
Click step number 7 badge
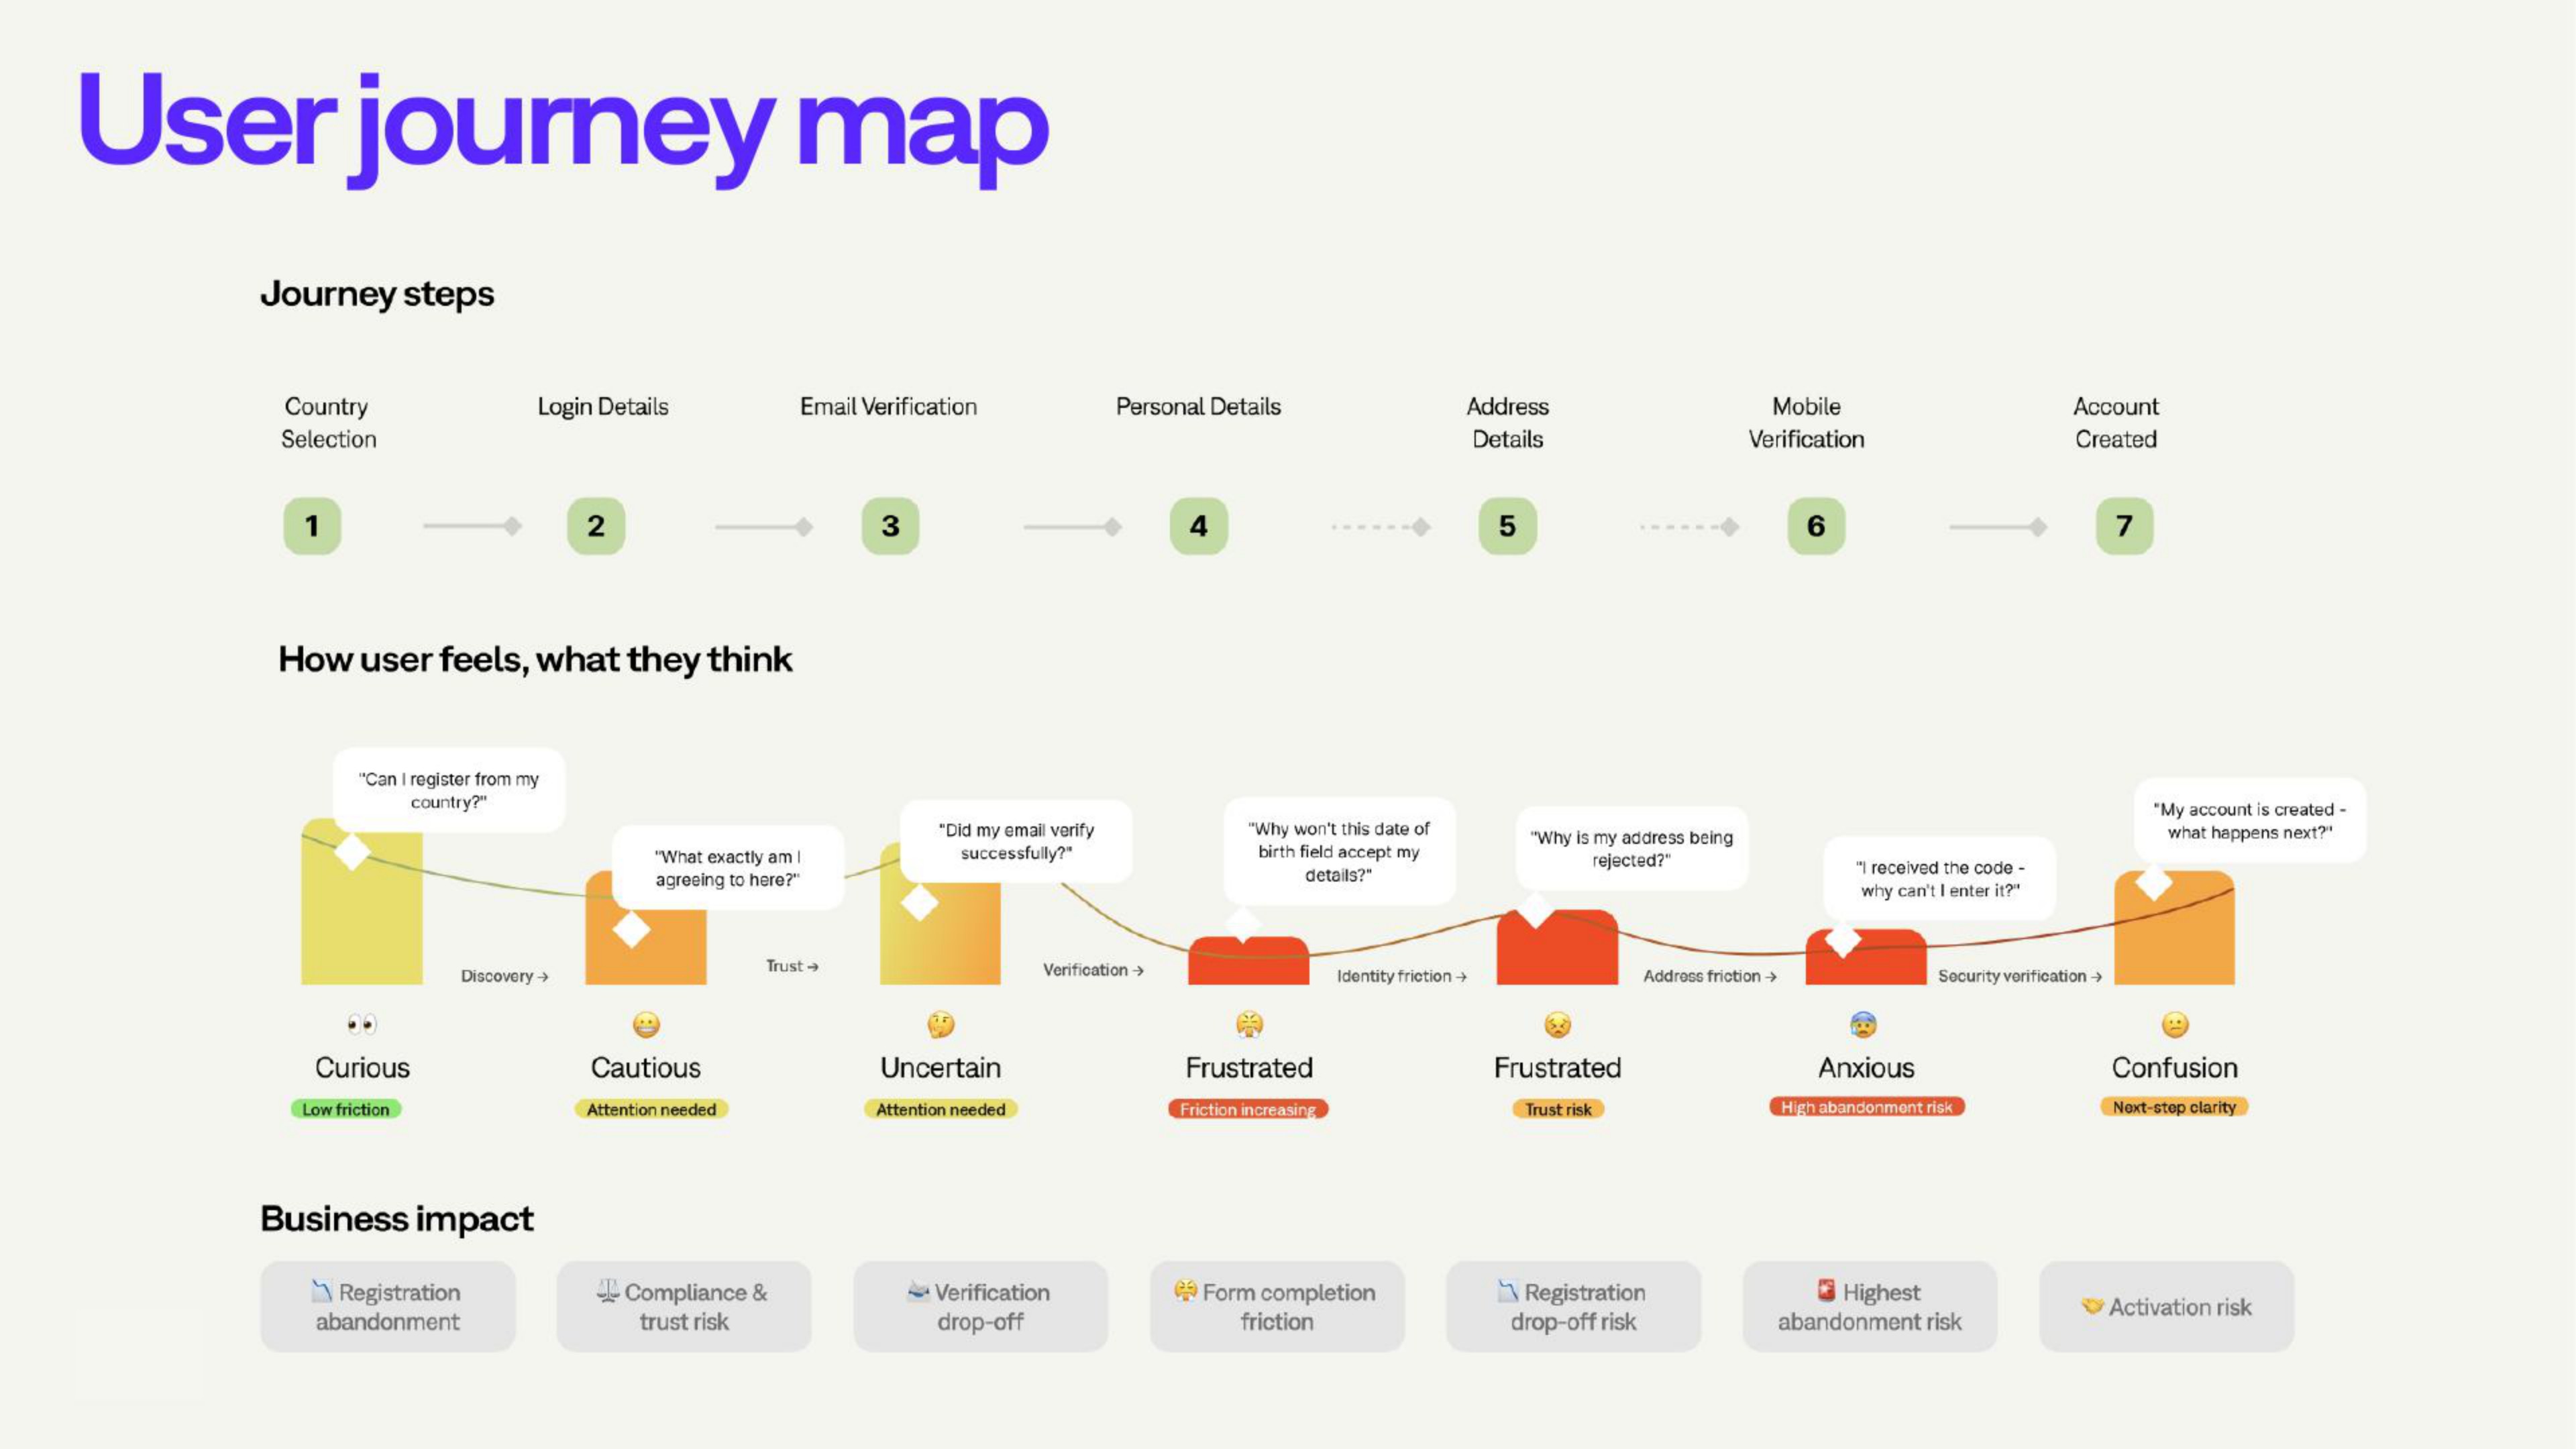point(2124,526)
